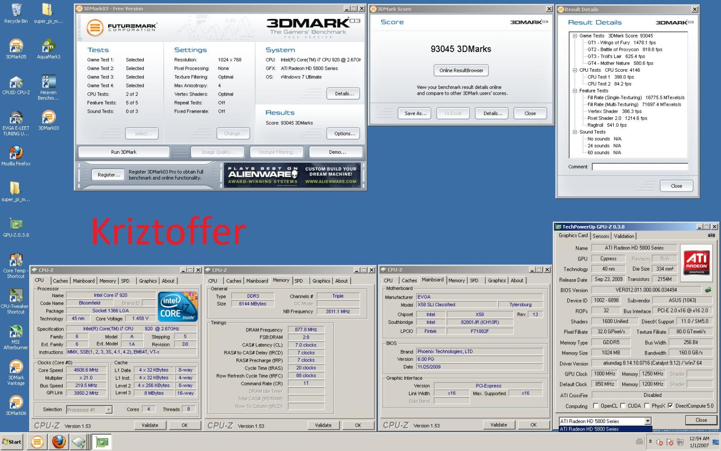Open SPD tab in CPU-Z Memory window
This screenshot has width=721, height=451.
click(x=299, y=281)
